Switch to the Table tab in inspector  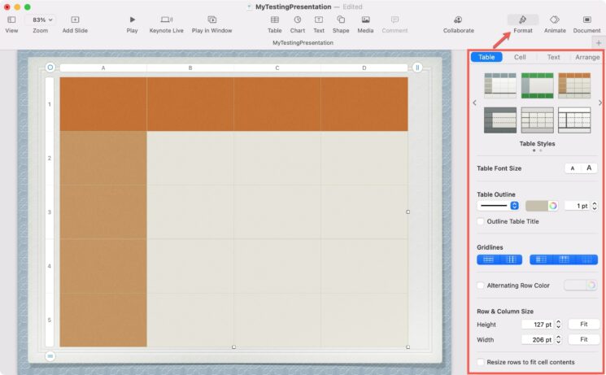tap(486, 57)
